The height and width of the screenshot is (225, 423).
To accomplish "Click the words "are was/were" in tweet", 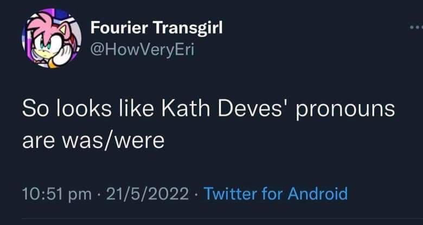I will point(93,141).
